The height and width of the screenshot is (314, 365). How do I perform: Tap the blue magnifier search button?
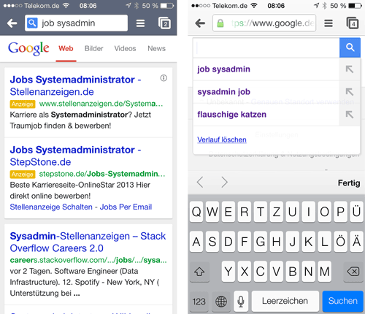point(350,47)
